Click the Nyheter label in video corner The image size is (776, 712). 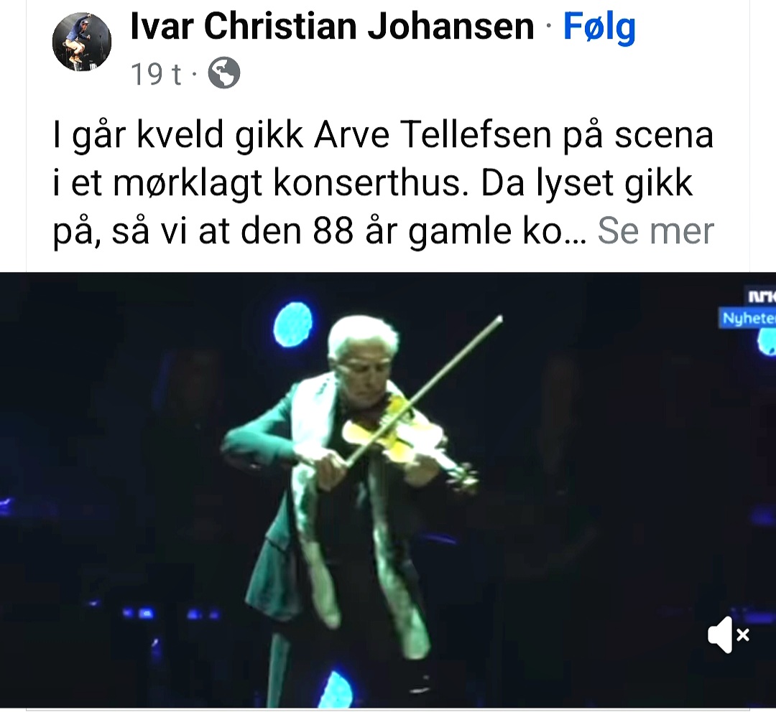point(748,318)
